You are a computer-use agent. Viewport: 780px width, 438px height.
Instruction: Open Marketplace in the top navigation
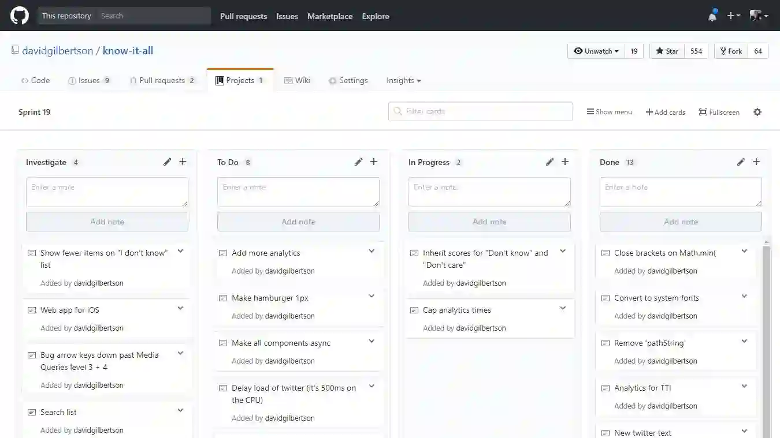[330, 16]
